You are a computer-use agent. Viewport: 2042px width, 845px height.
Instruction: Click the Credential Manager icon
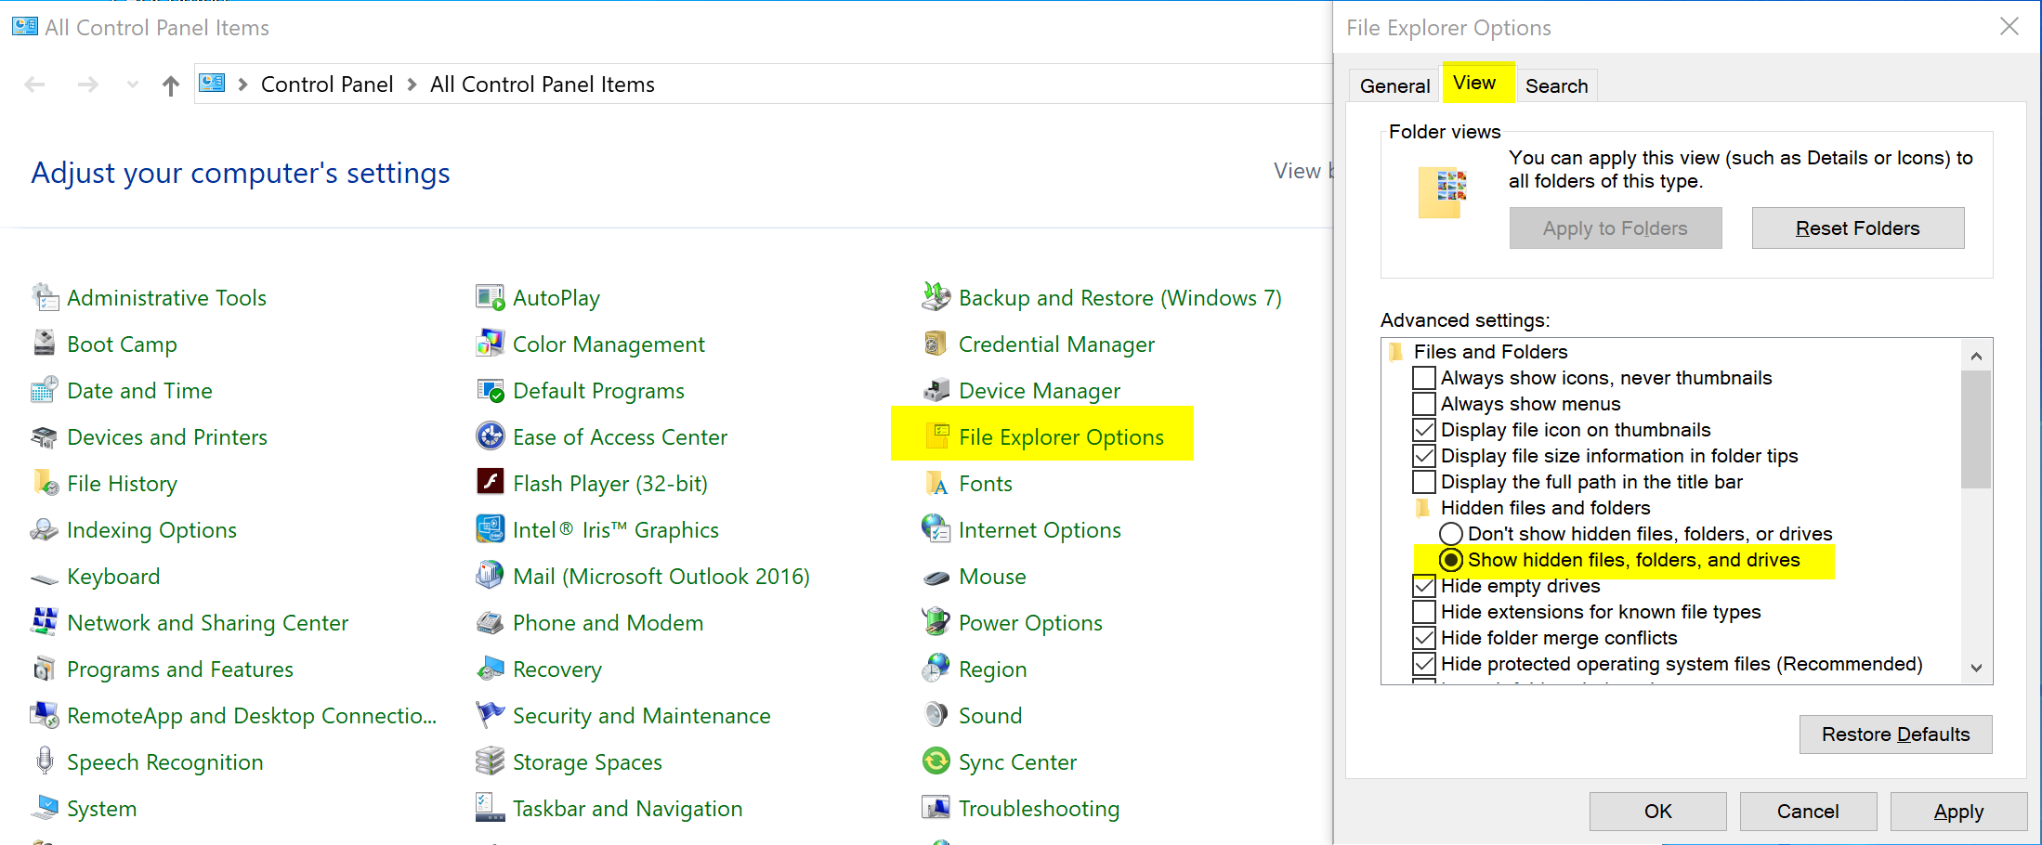tap(936, 344)
